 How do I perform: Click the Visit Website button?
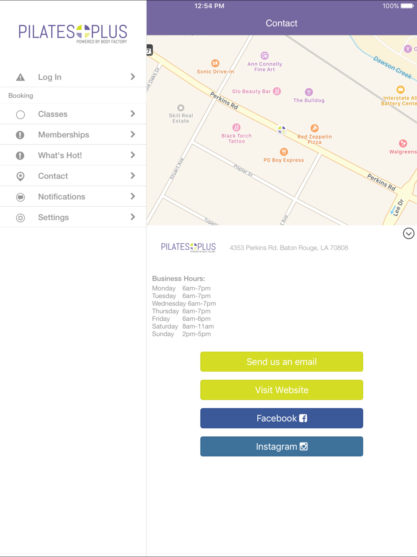coord(281,390)
